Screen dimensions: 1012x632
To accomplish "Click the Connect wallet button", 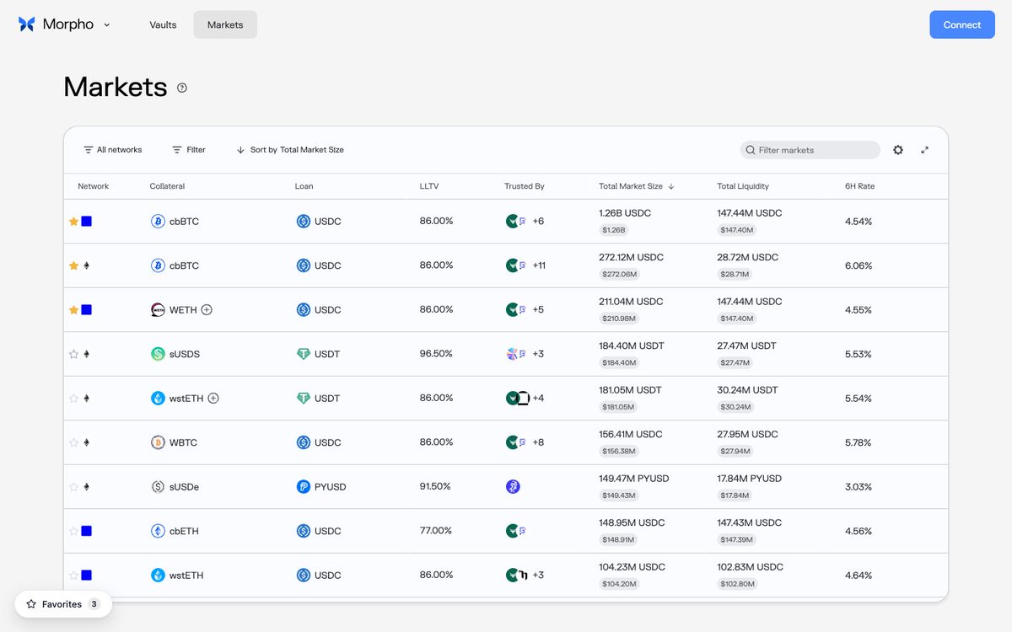I will coord(962,24).
